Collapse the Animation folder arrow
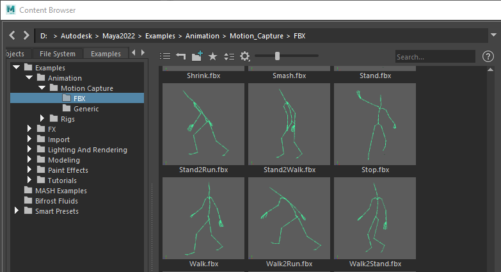Viewport: 501px width, 272px height. tap(29, 77)
